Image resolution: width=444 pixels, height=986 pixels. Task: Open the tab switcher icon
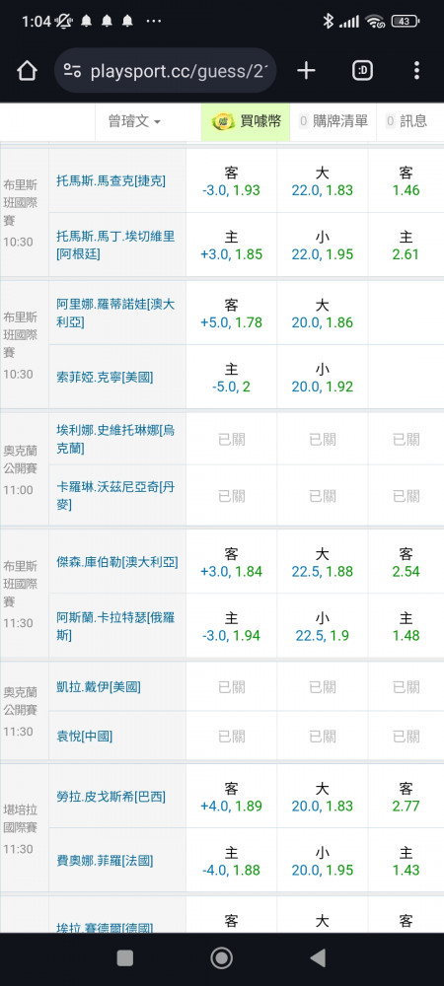[362, 70]
